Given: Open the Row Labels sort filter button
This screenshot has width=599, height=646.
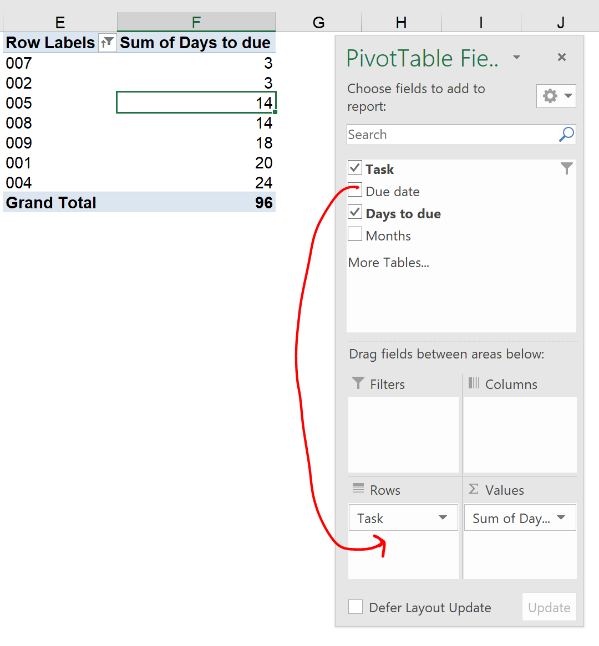Looking at the screenshot, I should click(107, 43).
